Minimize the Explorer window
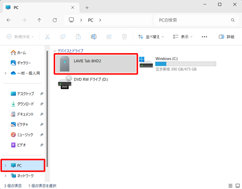This screenshot has width=242, height=189. pos(205,4)
